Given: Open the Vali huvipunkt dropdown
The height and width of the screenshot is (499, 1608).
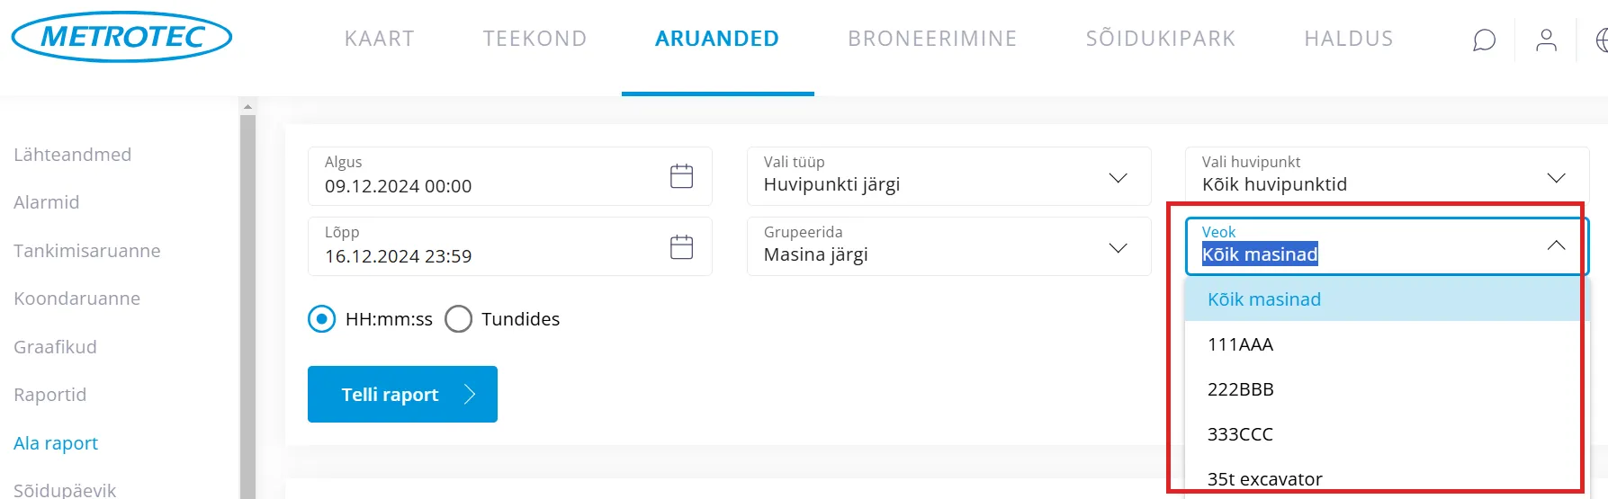Looking at the screenshot, I should click(x=1556, y=177).
